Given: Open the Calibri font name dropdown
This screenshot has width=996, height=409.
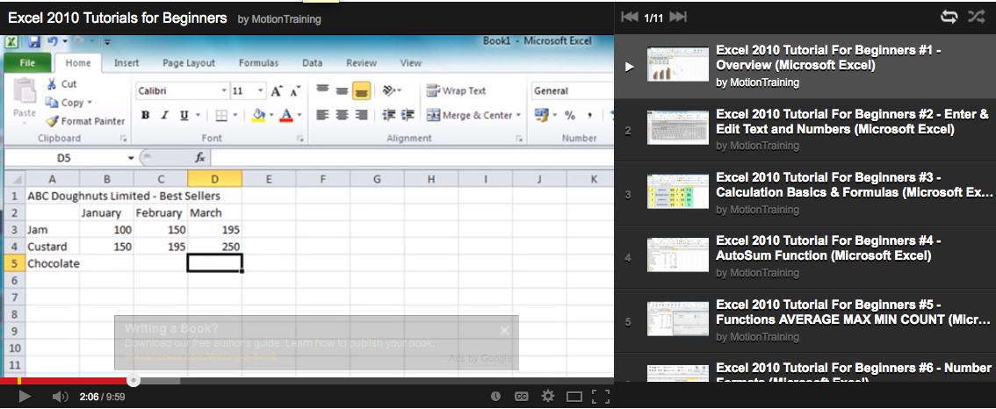Looking at the screenshot, I should coord(224,90).
